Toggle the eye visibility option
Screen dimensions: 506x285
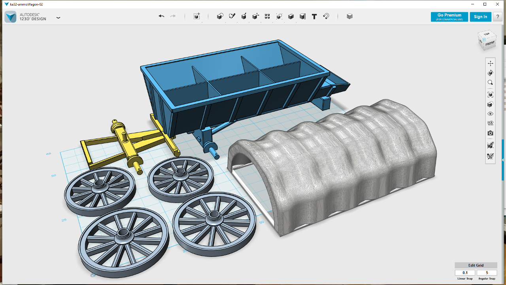(x=490, y=114)
